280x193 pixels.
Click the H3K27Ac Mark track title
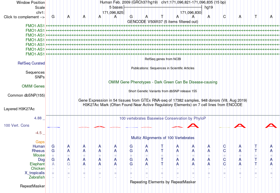(163, 105)
